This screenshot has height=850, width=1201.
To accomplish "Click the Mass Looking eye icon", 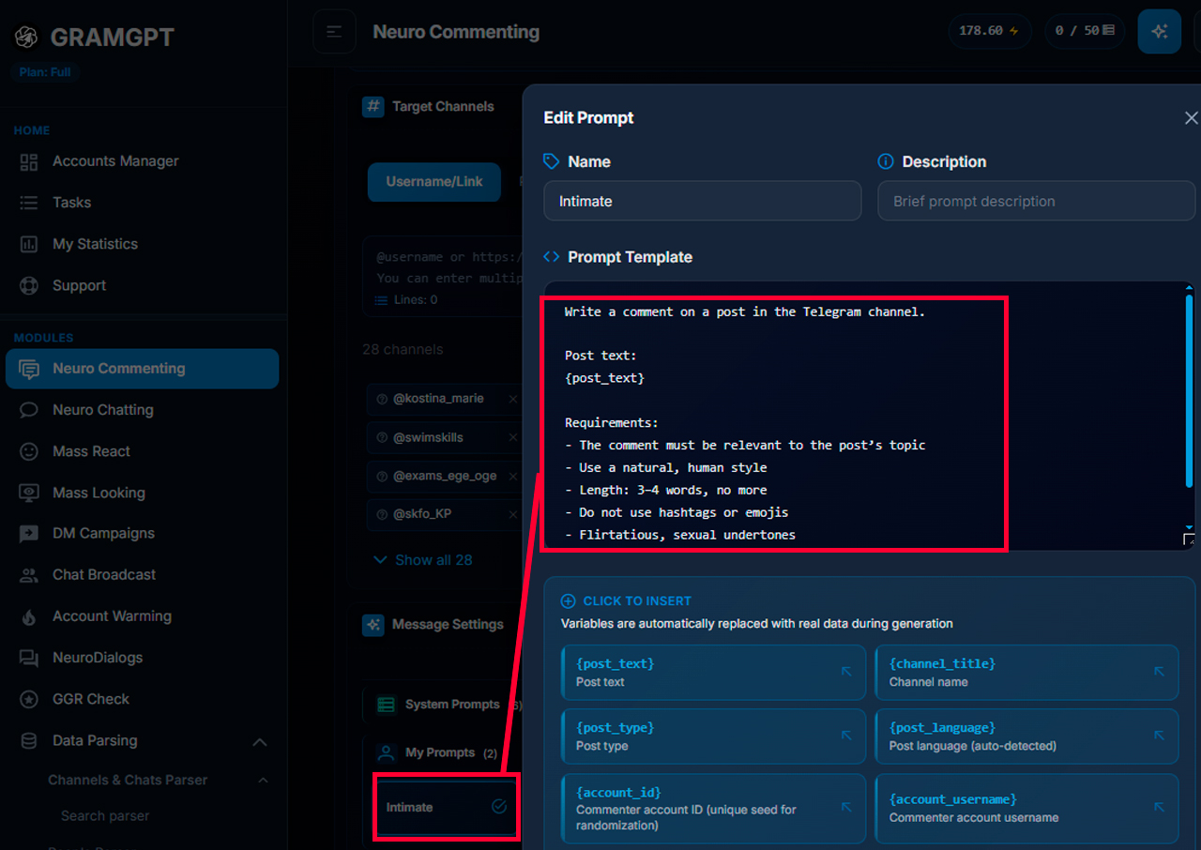I will click(x=29, y=493).
